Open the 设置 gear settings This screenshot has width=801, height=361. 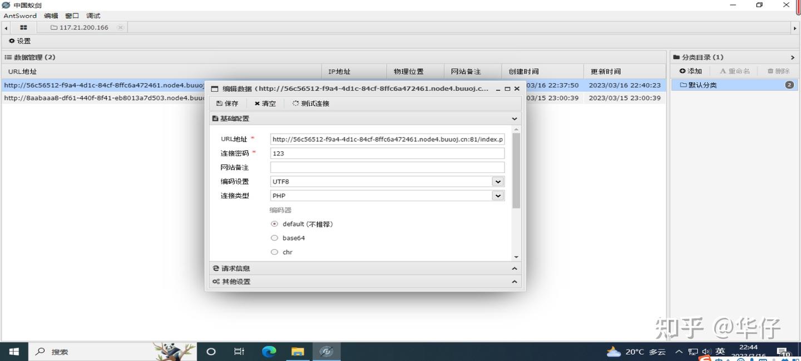(x=19, y=41)
